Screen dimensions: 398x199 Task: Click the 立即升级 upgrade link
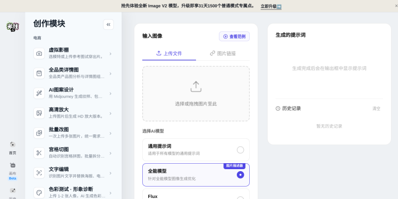(x=271, y=6)
